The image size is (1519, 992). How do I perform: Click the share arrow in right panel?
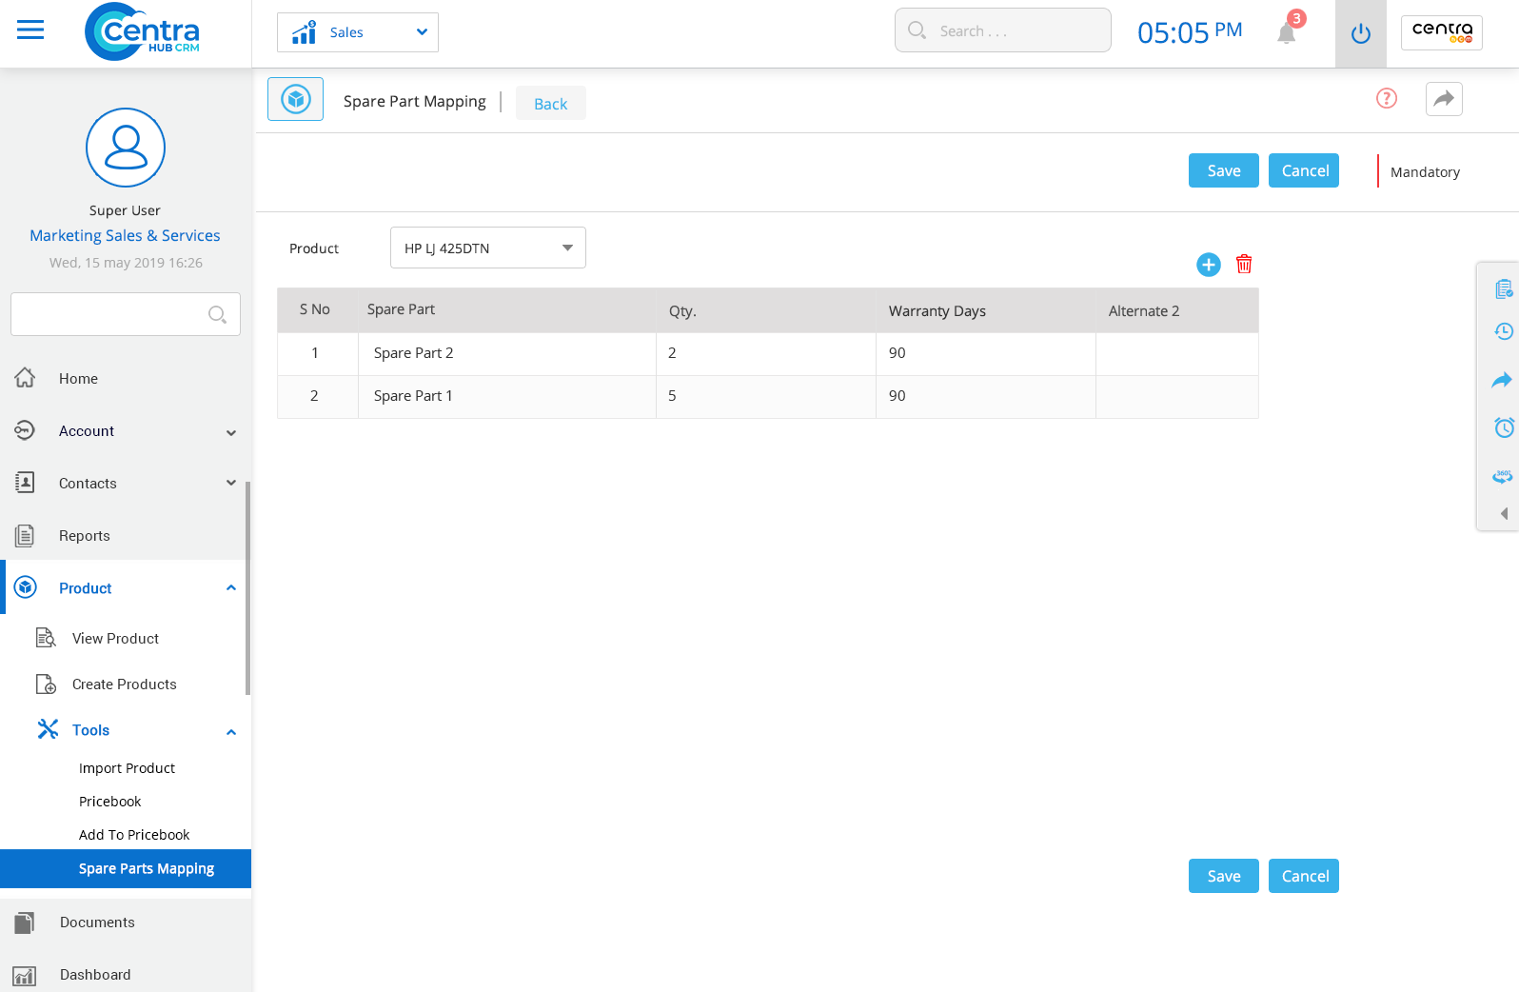coord(1502,380)
